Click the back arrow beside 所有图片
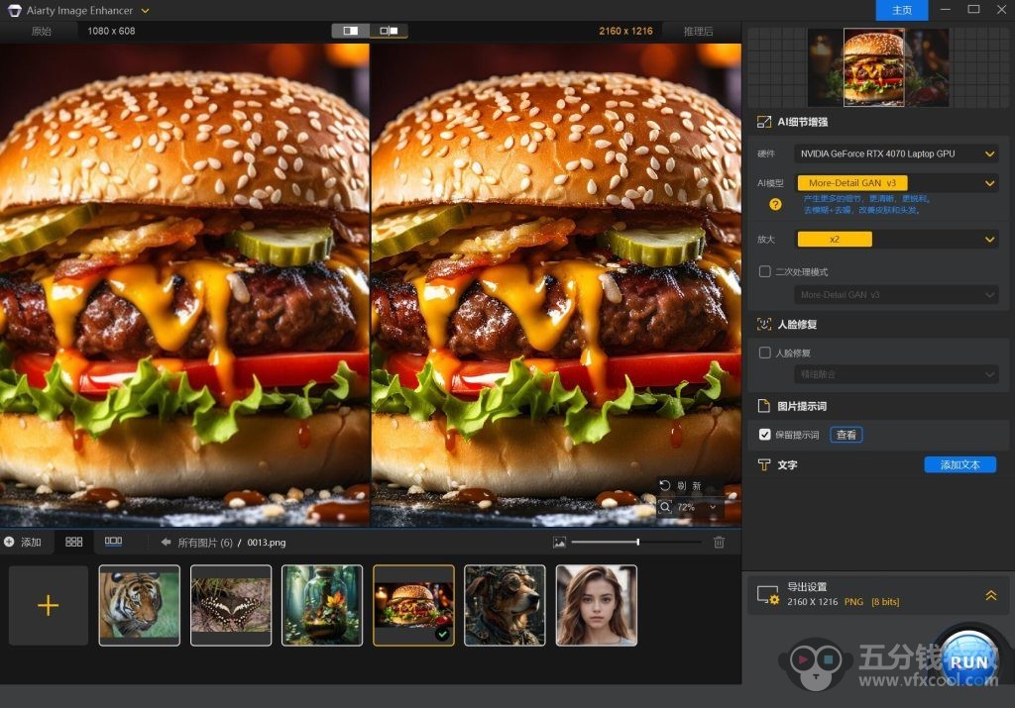The image size is (1015, 708). pyautogui.click(x=167, y=543)
